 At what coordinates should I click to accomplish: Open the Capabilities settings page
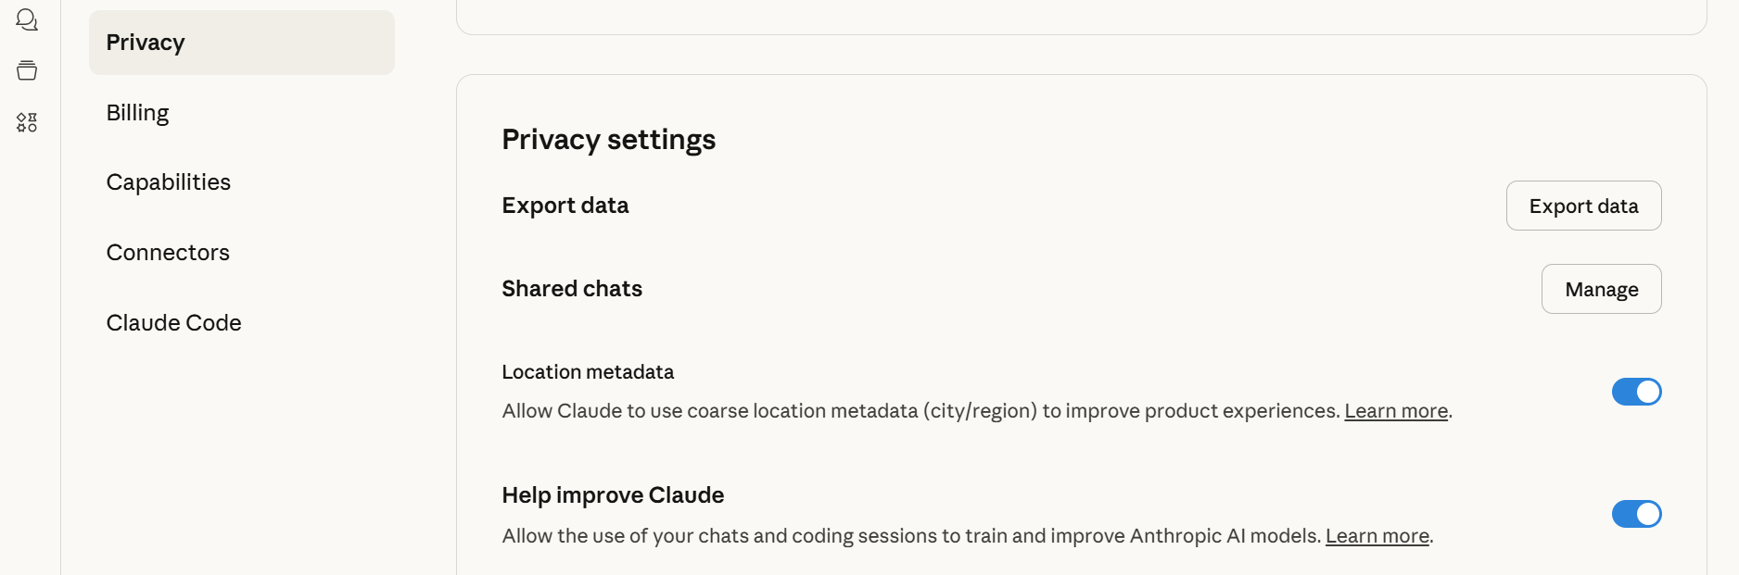click(168, 181)
